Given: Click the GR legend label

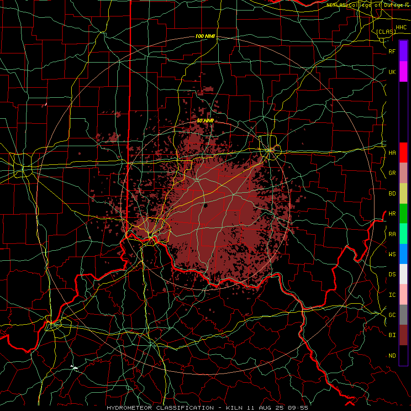Looking at the screenshot, I should (x=392, y=173).
